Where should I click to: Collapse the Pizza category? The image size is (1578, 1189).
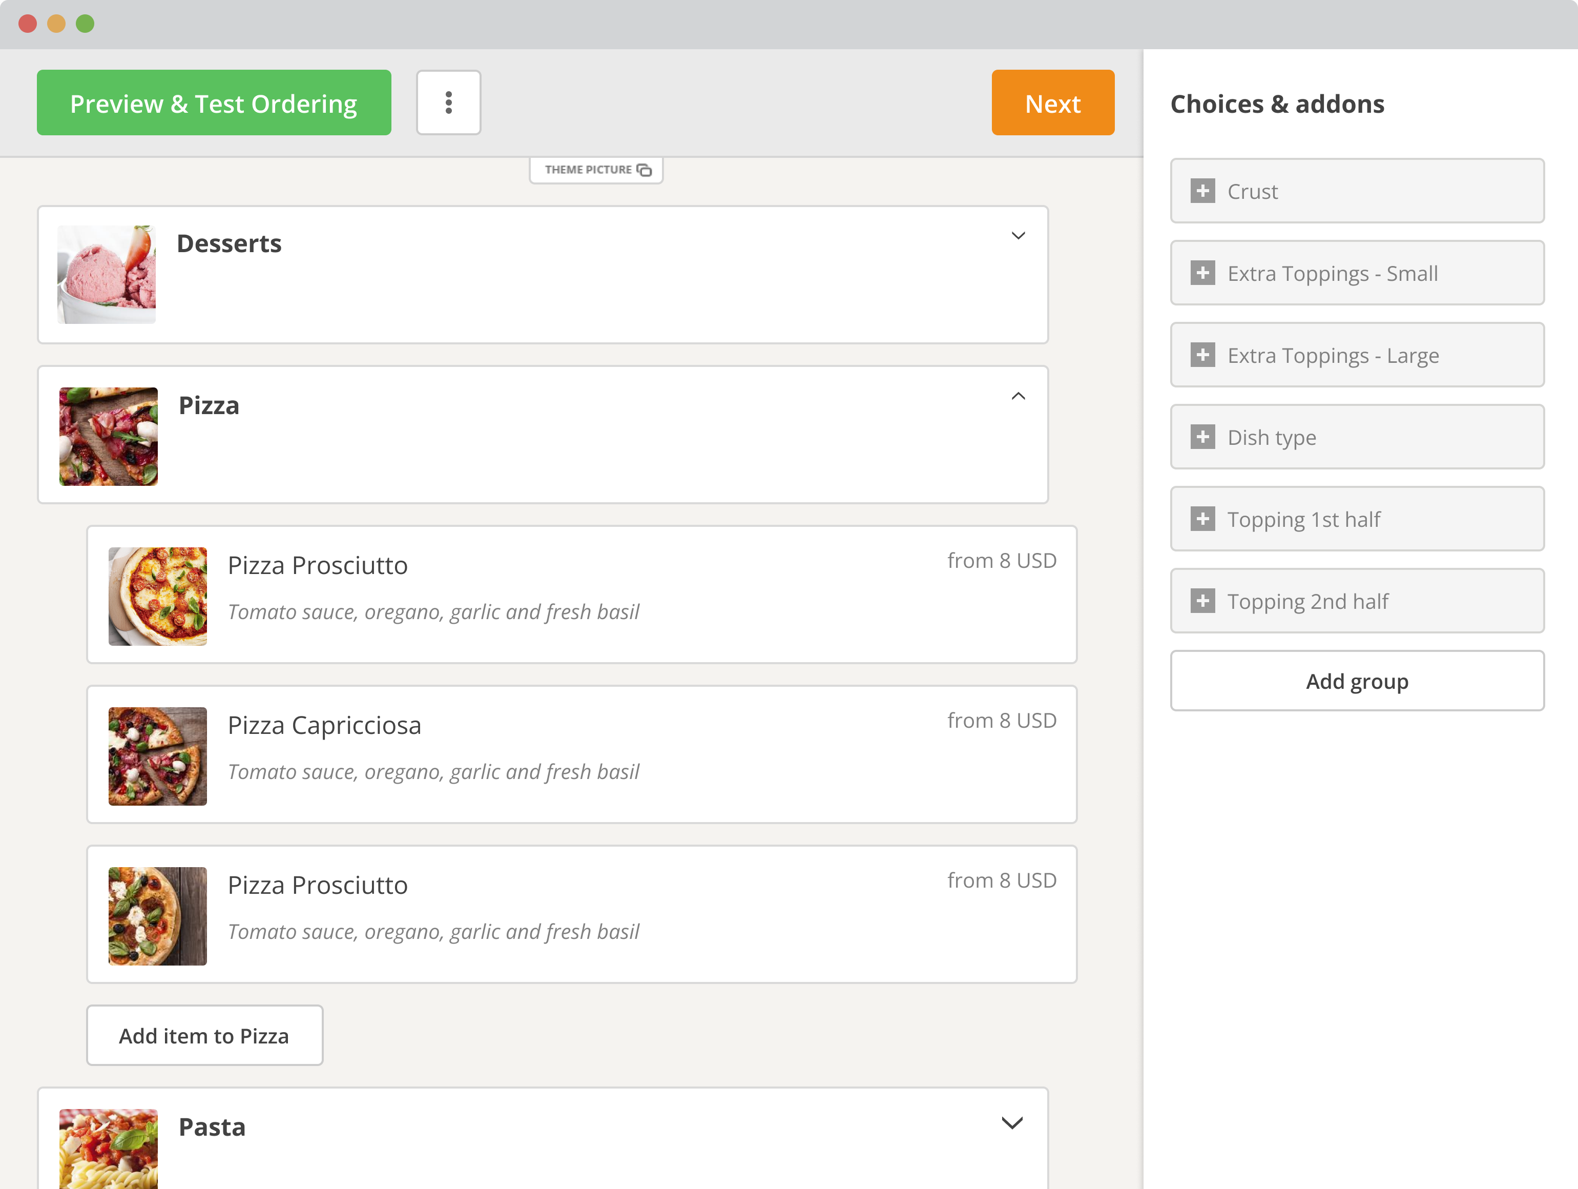1018,396
